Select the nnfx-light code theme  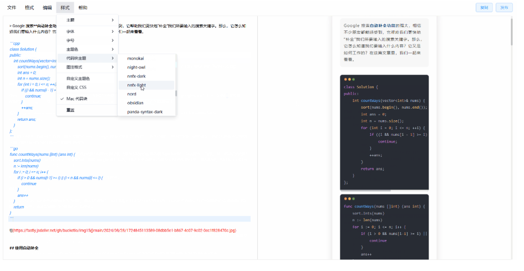click(x=146, y=85)
